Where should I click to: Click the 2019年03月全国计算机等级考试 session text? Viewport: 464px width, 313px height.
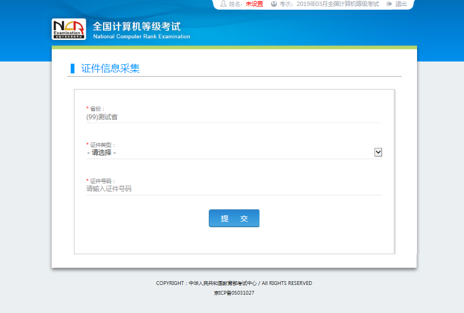338,4
